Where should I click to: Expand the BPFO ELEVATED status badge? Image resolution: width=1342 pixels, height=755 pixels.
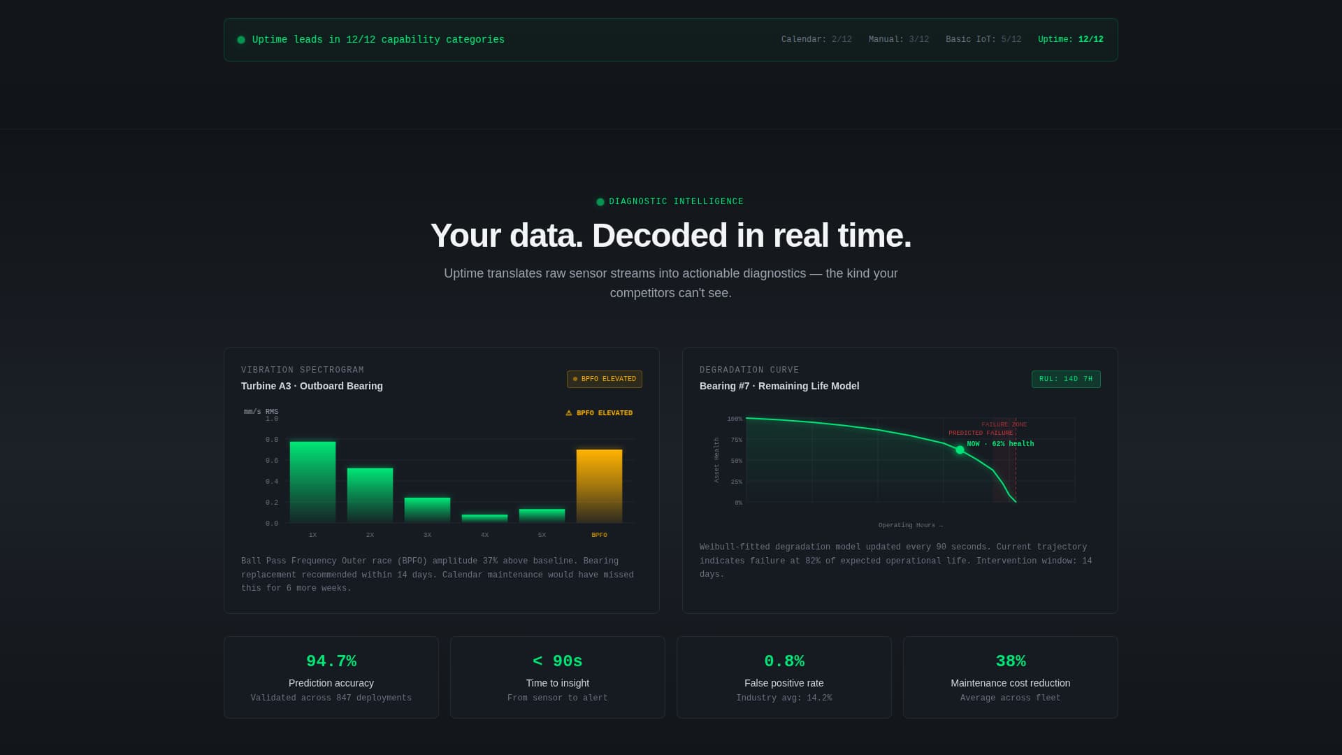(x=604, y=379)
